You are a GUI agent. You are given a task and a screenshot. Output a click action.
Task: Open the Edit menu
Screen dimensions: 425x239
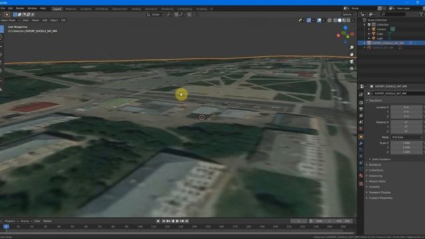click(x=11, y=9)
